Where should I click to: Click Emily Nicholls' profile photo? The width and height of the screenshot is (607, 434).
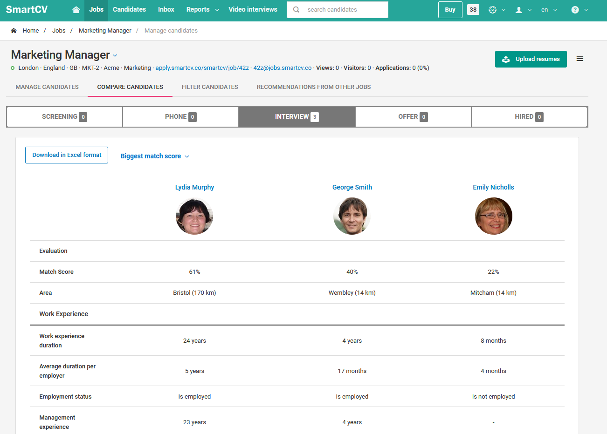coord(493,216)
